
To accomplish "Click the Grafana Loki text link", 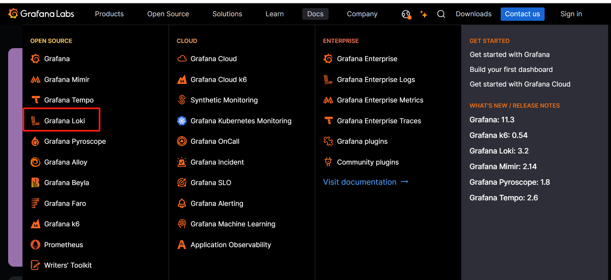I will 64,121.
